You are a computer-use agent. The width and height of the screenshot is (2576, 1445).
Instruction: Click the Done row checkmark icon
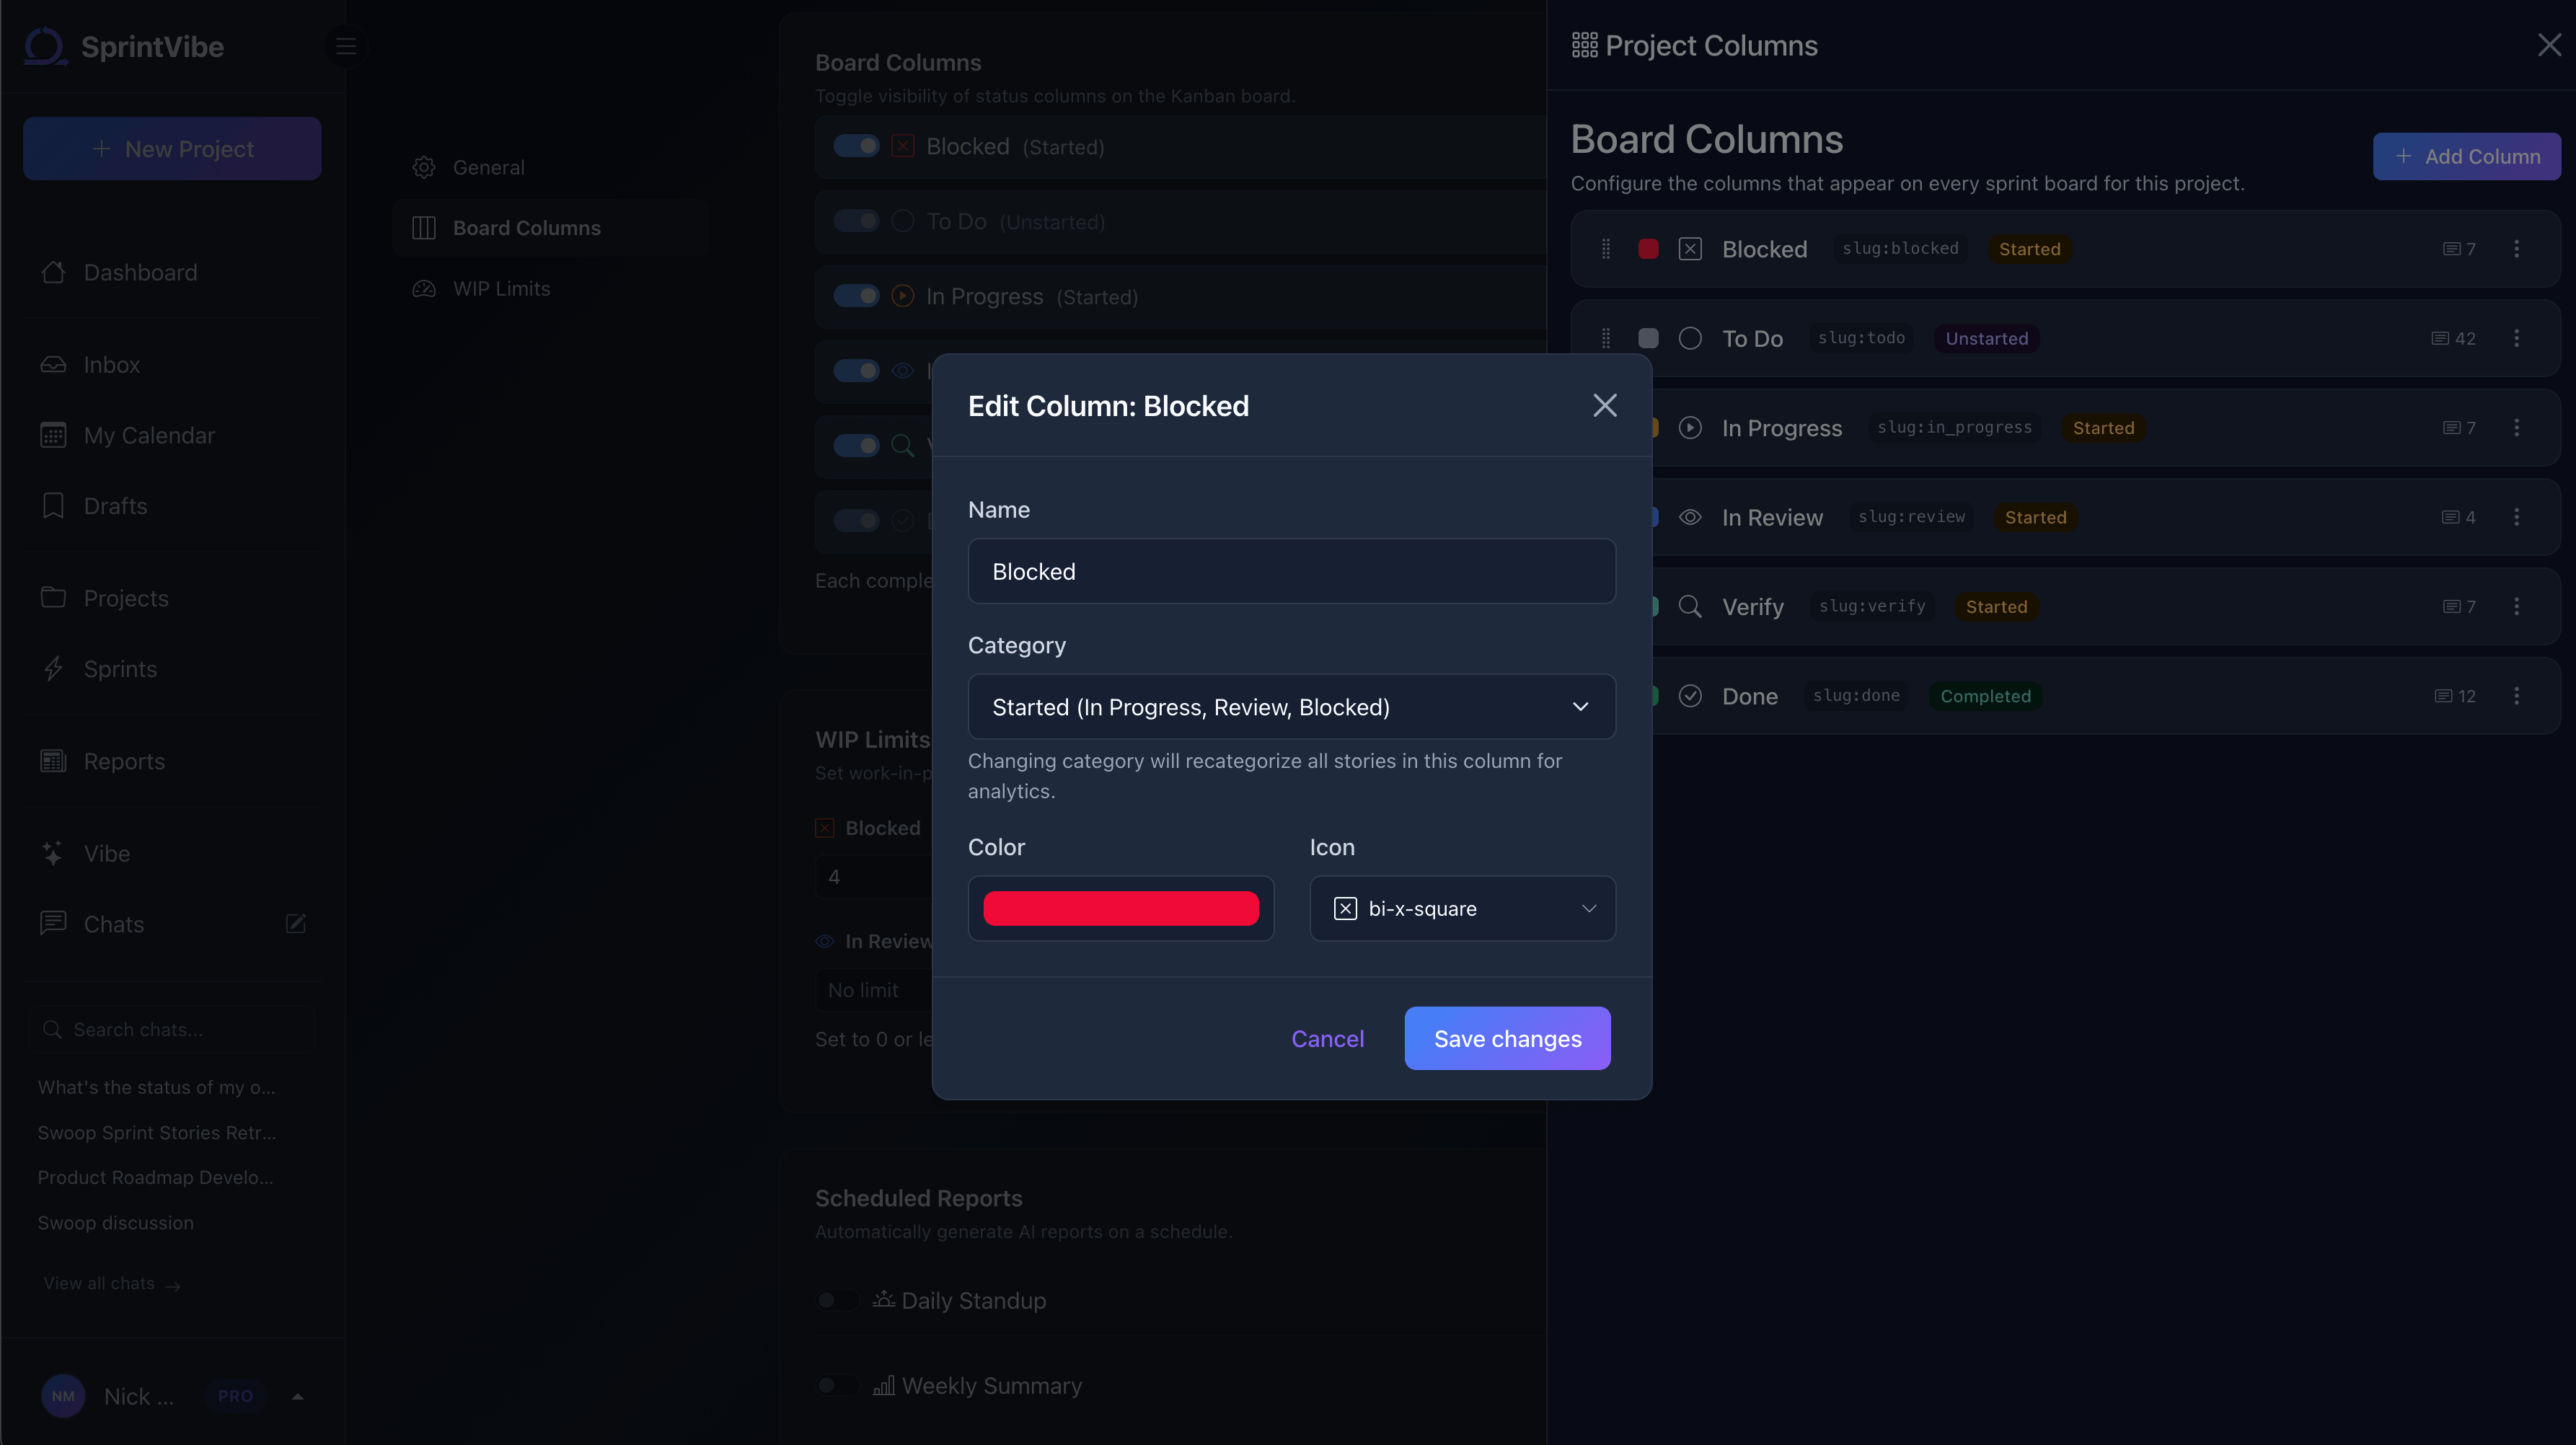tap(1690, 696)
